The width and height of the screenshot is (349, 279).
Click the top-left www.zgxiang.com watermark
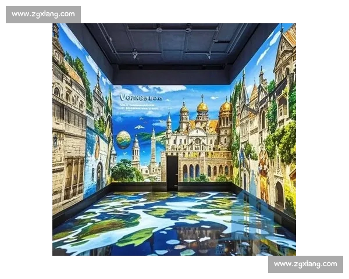(x=43, y=14)
